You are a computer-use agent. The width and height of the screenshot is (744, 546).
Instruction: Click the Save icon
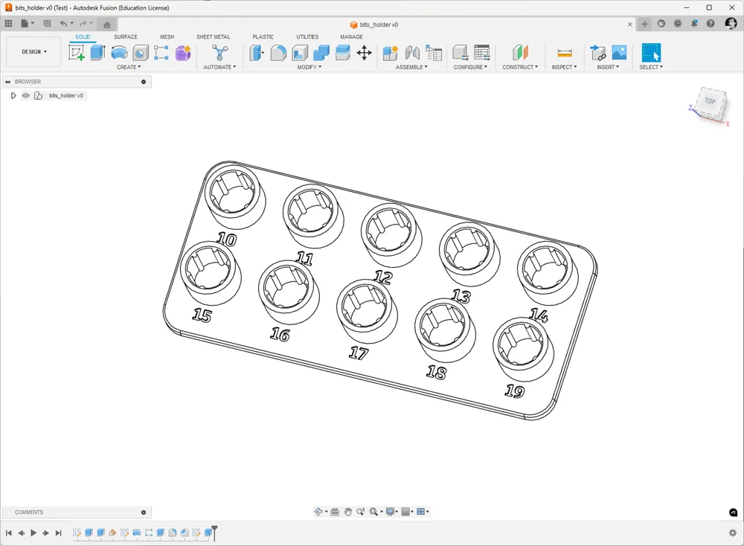click(x=47, y=23)
